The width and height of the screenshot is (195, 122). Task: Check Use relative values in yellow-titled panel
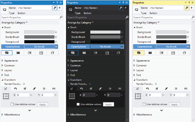click(x=144, y=104)
